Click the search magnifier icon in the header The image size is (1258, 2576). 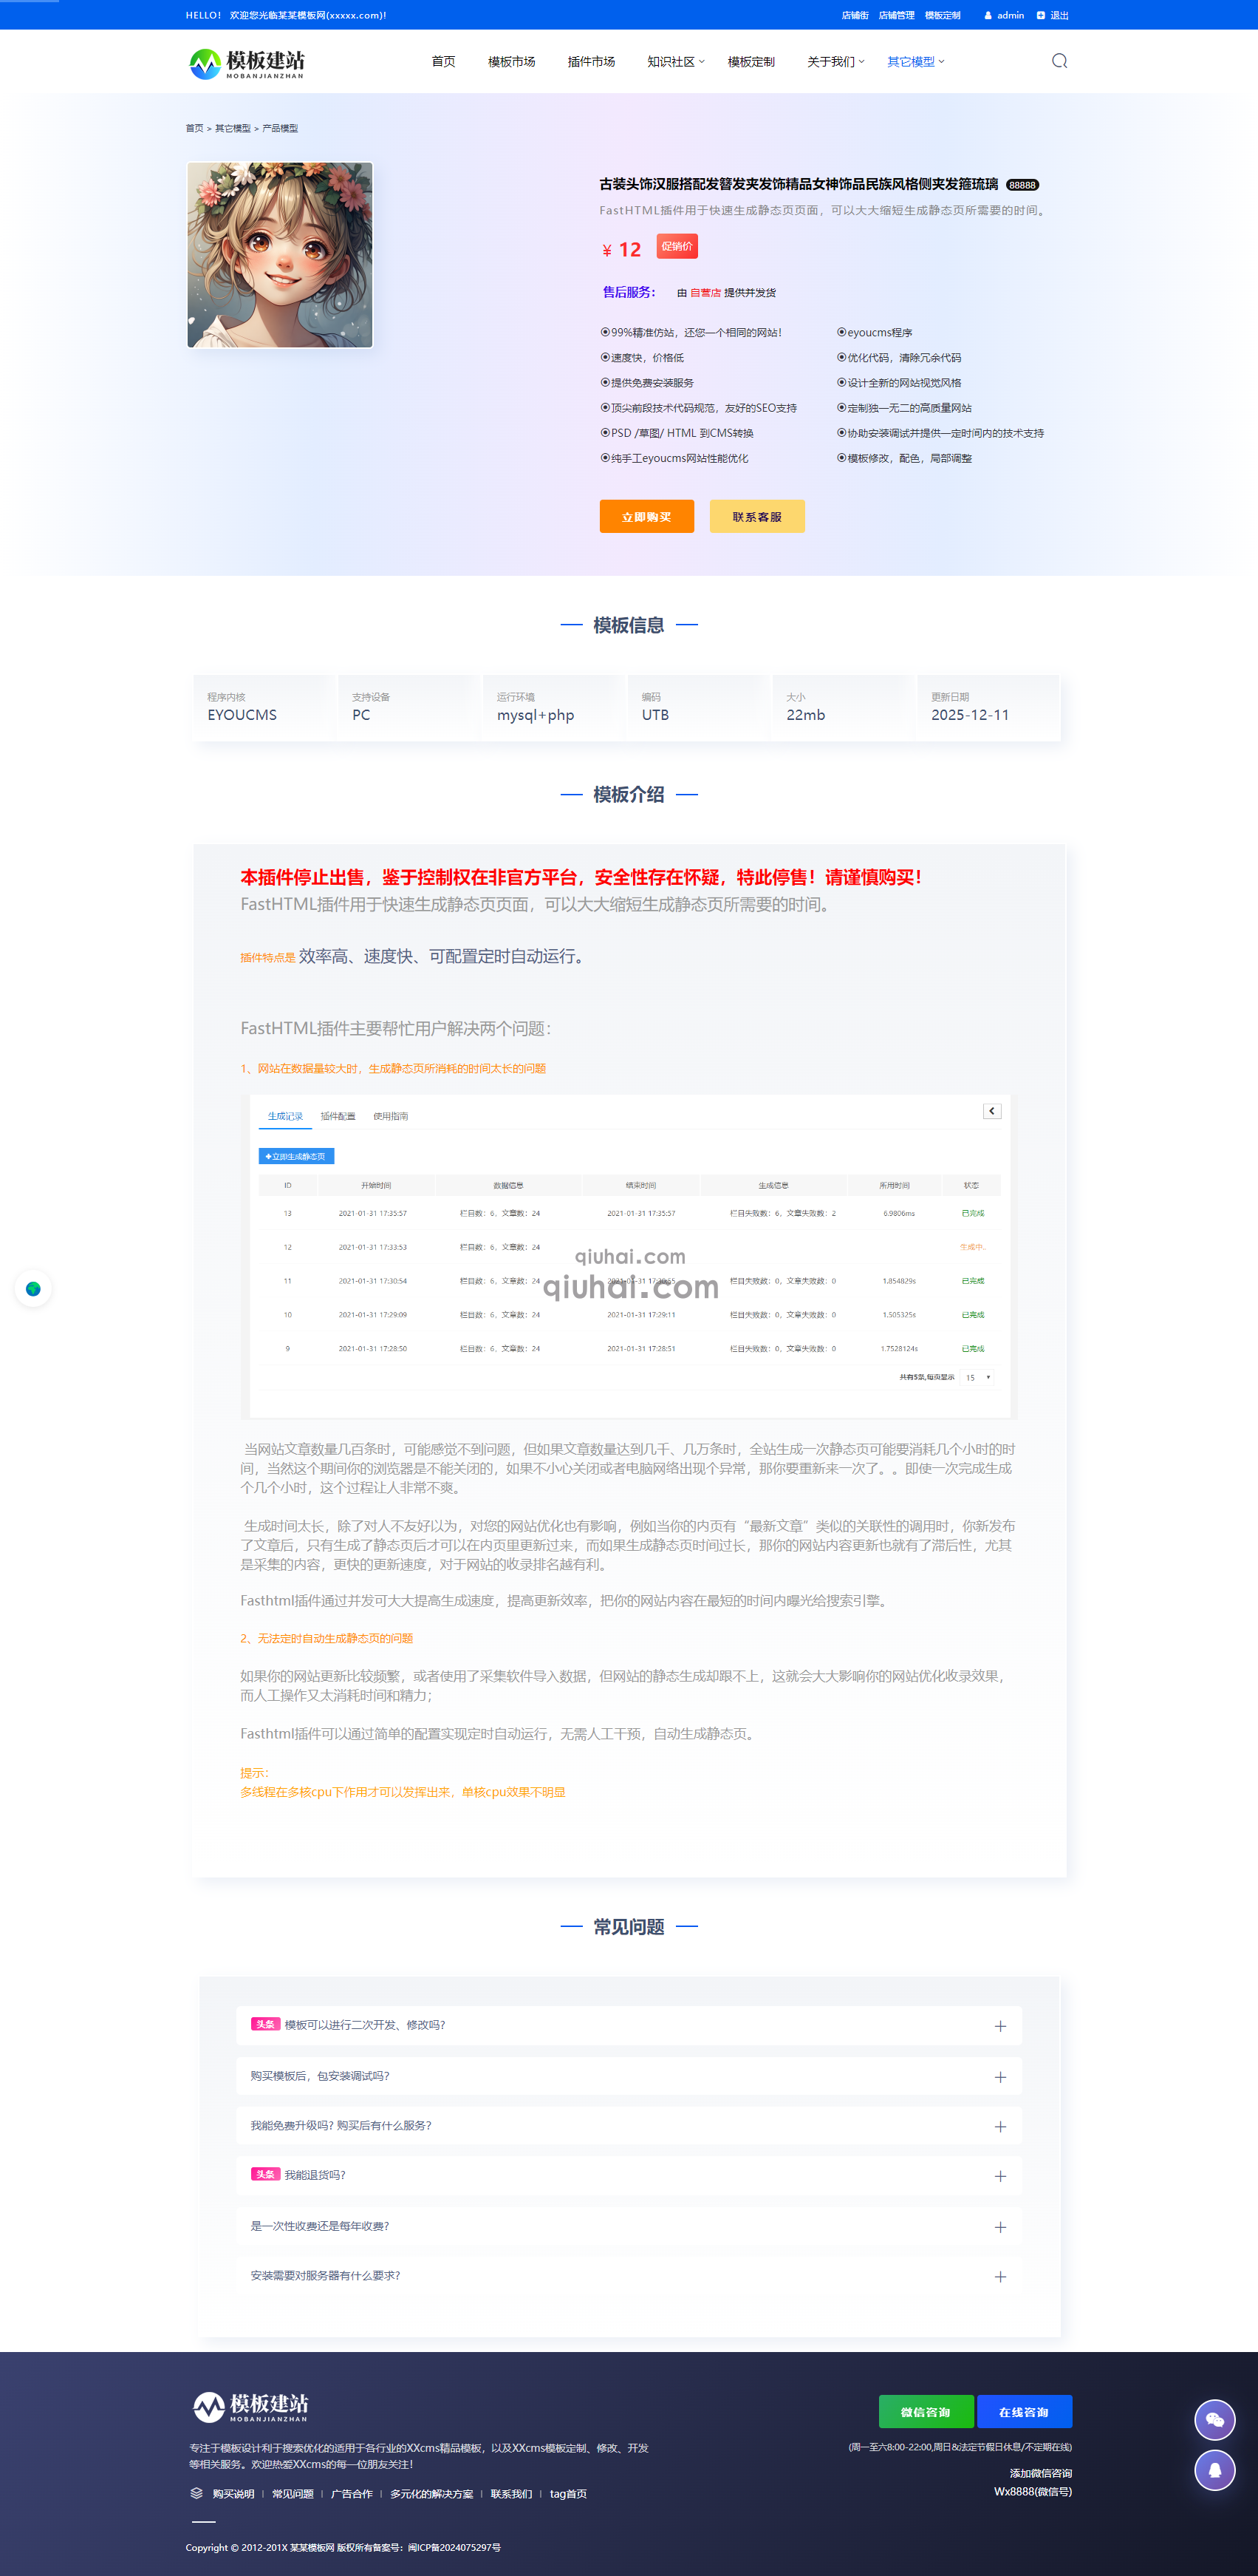pyautogui.click(x=1059, y=61)
